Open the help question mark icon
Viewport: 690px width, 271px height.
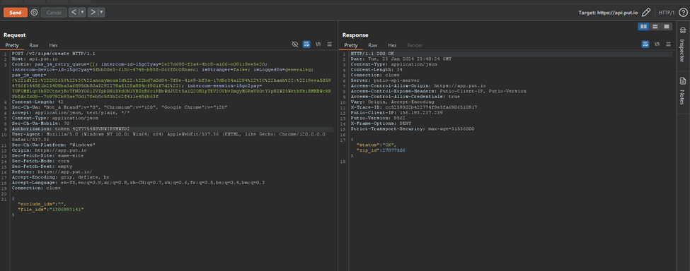tap(682, 12)
